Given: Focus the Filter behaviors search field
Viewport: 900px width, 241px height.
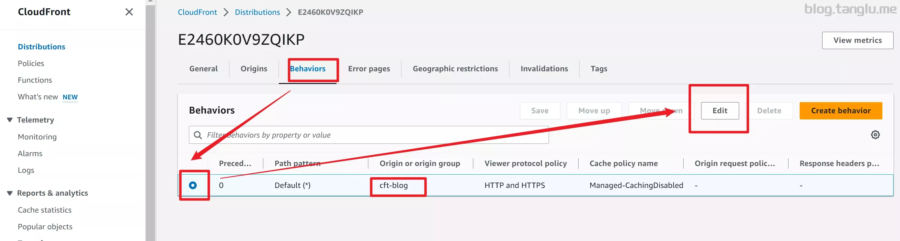Looking at the screenshot, I should [x=369, y=135].
